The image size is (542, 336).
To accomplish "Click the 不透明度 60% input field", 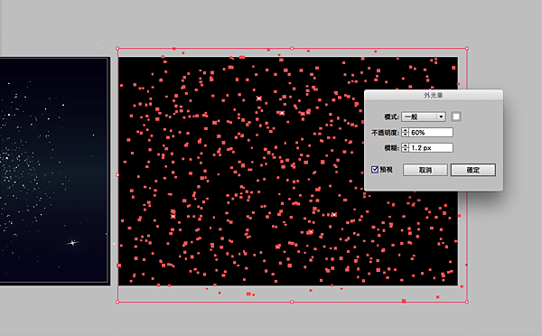I will (x=431, y=133).
